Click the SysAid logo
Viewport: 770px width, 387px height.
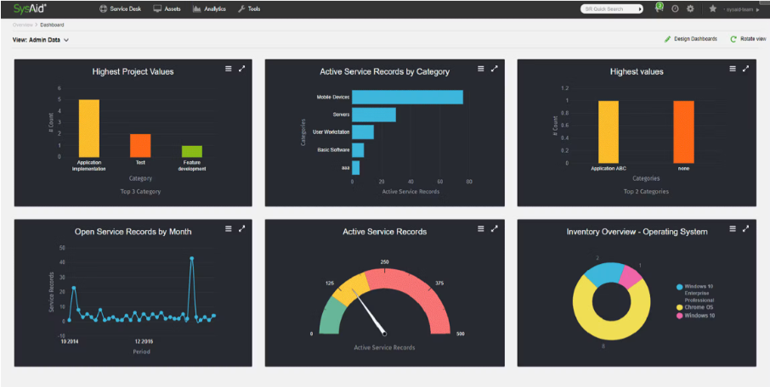30,8
